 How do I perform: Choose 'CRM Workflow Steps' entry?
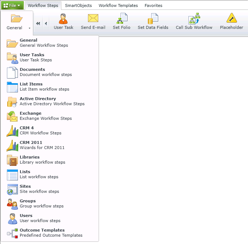click(x=41, y=133)
